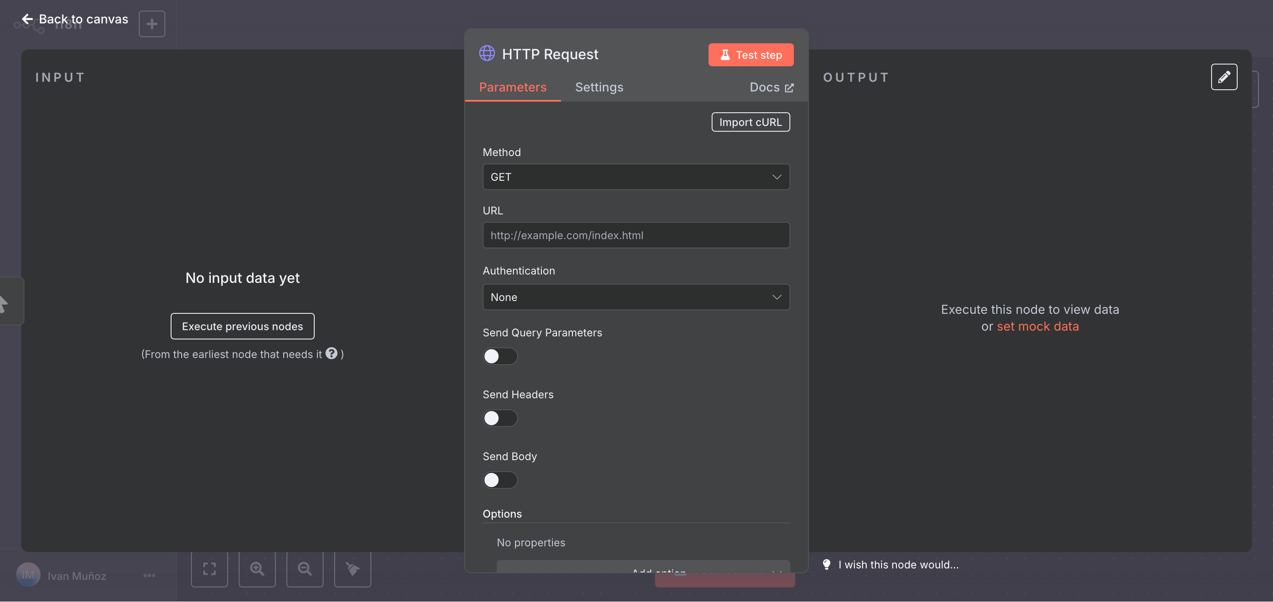
Task: Click the help question mark icon
Action: 332,354
